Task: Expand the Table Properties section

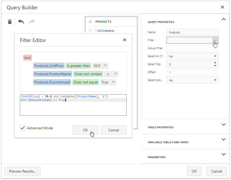Action: pyautogui.click(x=223, y=125)
